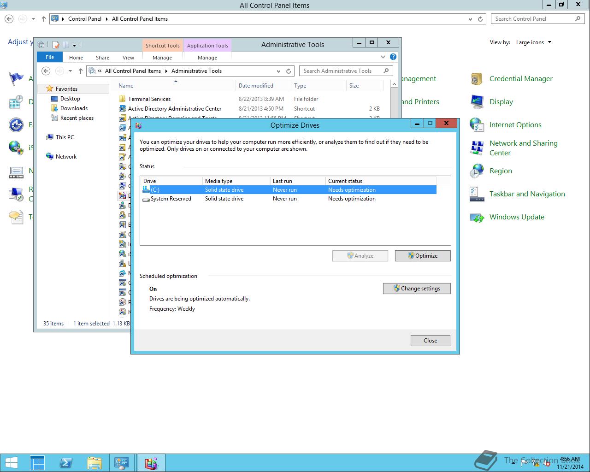Open Administrative Tools address bar dropdown

pyautogui.click(x=278, y=71)
